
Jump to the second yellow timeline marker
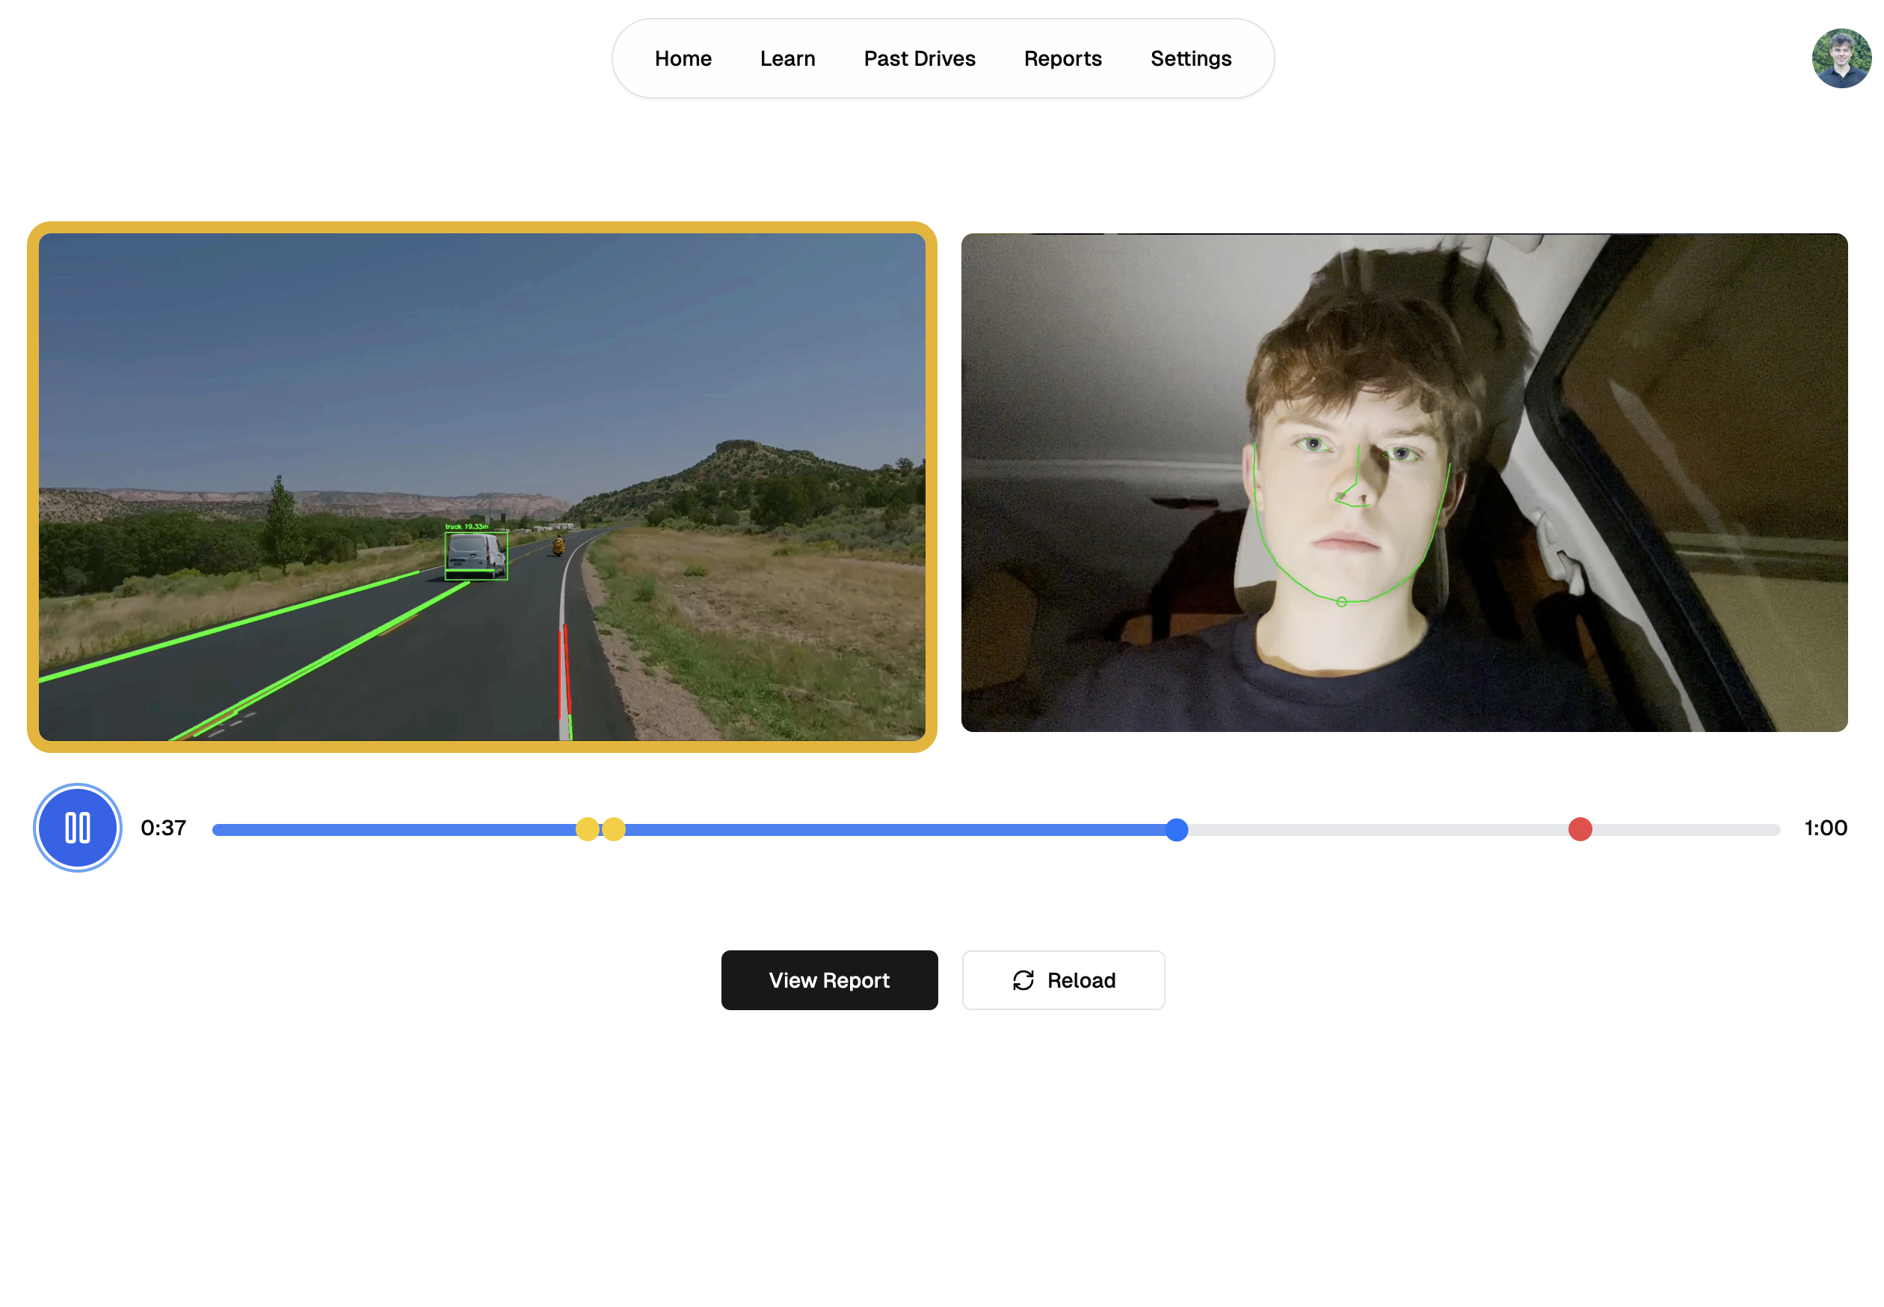click(x=614, y=828)
